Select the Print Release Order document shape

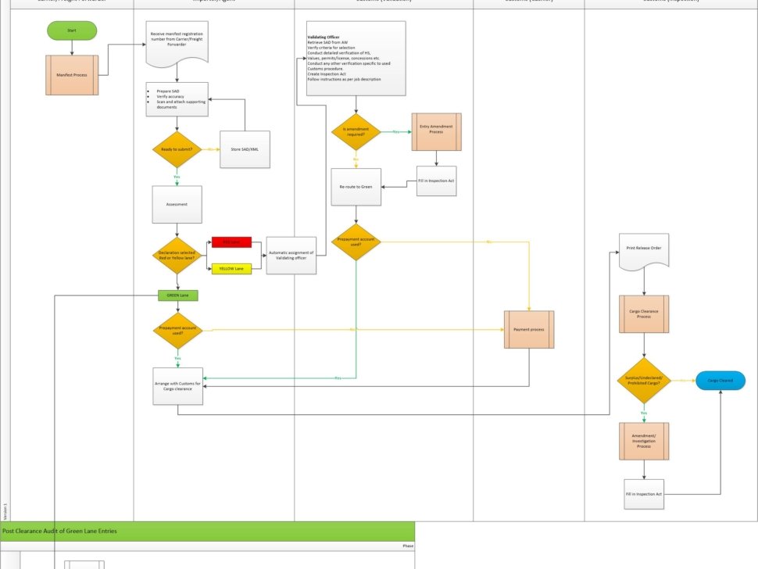[x=643, y=251]
